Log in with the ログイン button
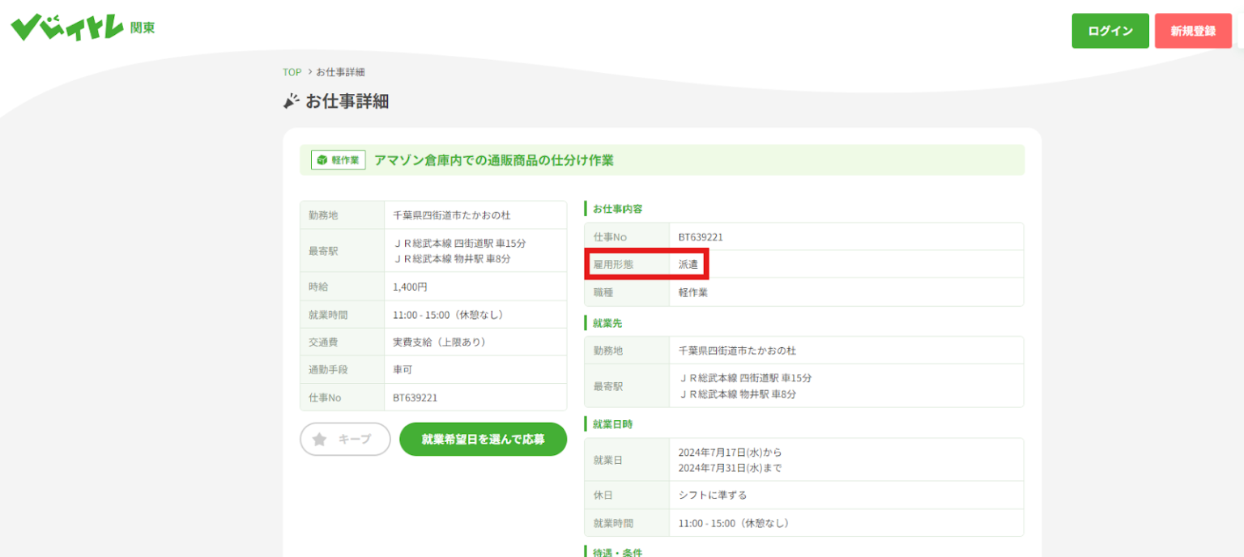 (1110, 31)
